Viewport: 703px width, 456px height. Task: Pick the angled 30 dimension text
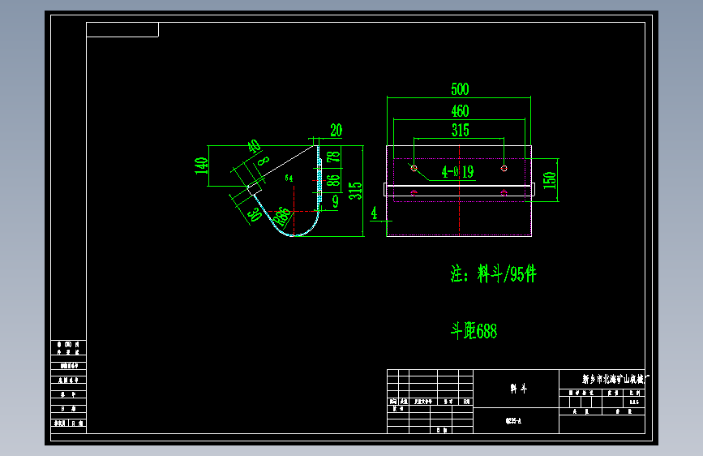pyautogui.click(x=255, y=214)
